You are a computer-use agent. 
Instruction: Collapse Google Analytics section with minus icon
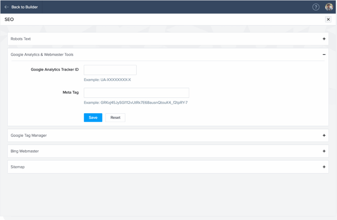pyautogui.click(x=324, y=54)
